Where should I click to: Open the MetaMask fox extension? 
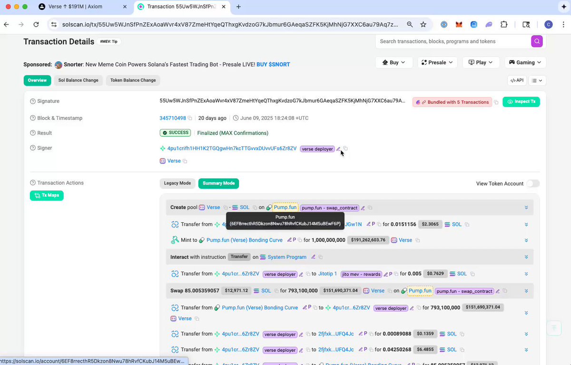pyautogui.click(x=459, y=24)
